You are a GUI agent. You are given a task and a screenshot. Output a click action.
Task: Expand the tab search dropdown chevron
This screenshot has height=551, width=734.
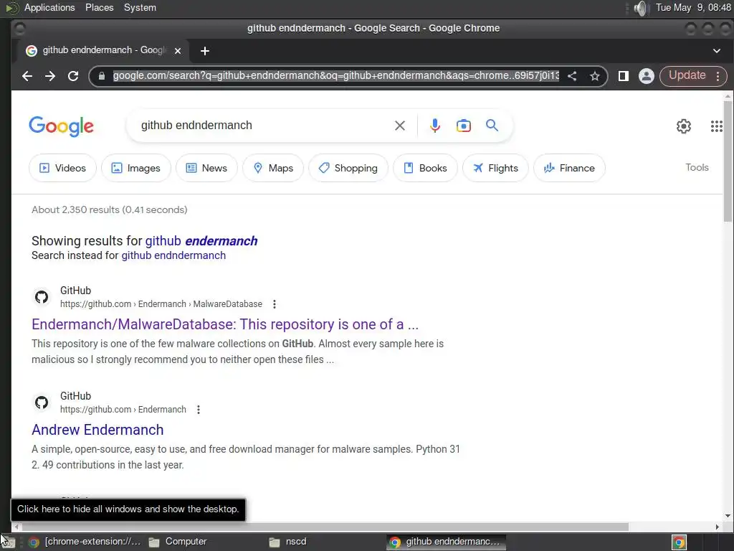(x=716, y=51)
